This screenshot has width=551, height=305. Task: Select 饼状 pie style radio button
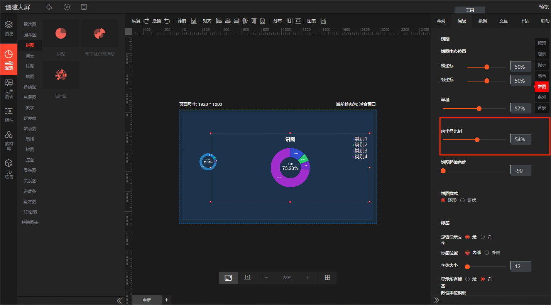tap(462, 200)
